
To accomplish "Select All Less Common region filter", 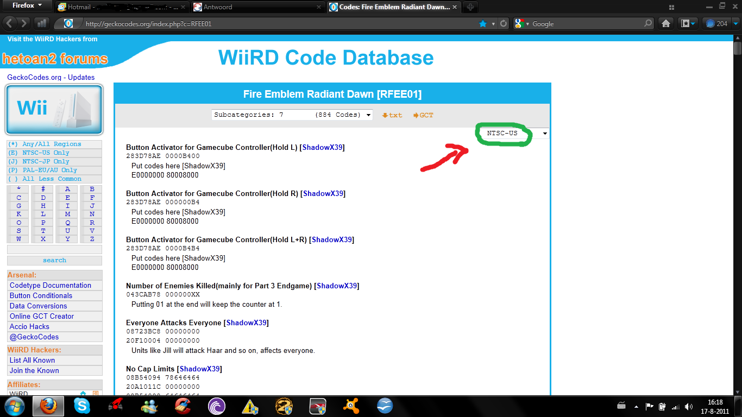I will click(54, 179).
